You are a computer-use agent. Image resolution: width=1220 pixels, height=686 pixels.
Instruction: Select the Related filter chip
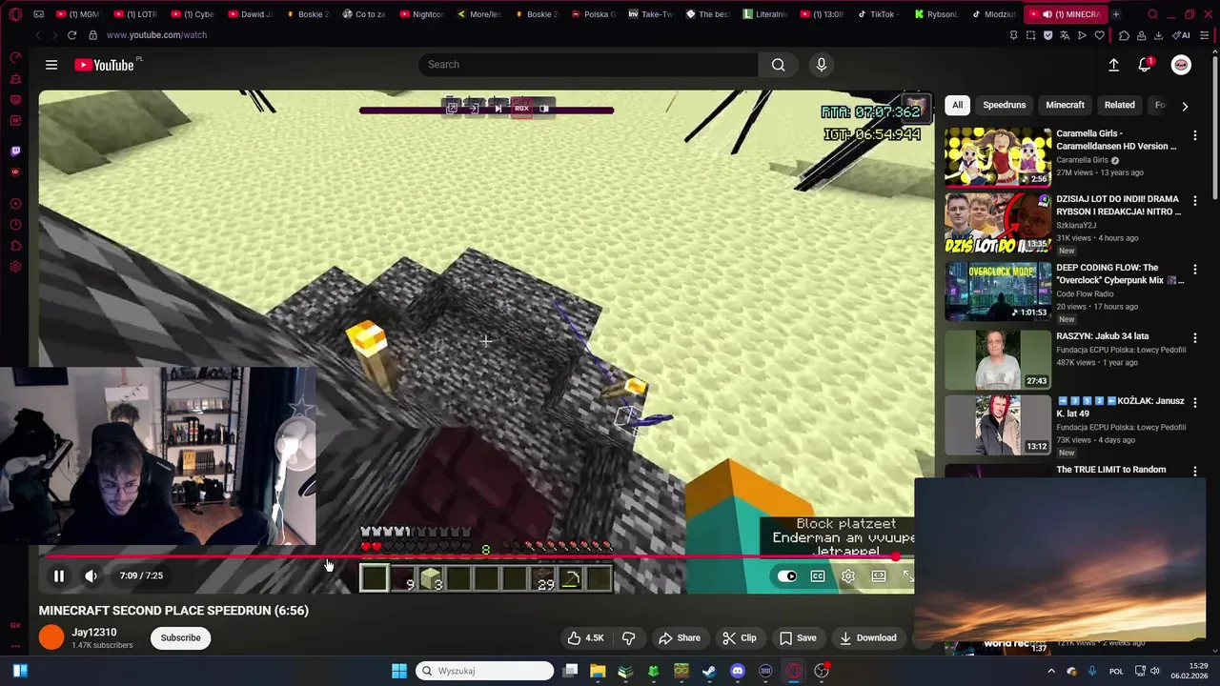tap(1119, 105)
